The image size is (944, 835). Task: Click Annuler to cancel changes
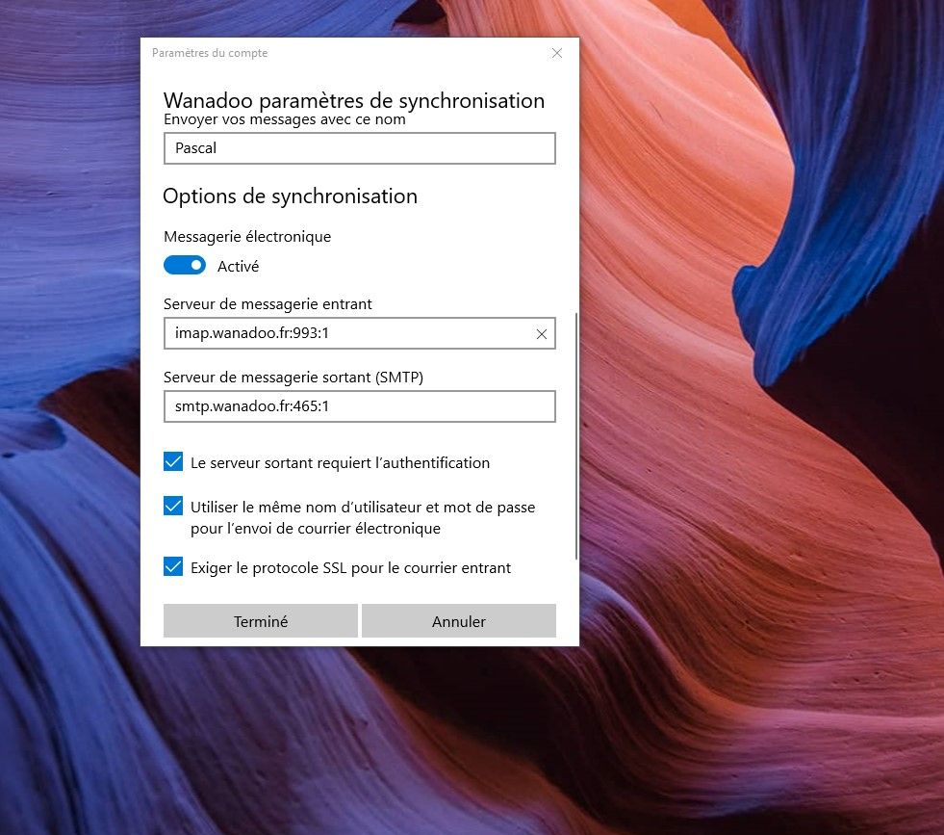click(459, 621)
